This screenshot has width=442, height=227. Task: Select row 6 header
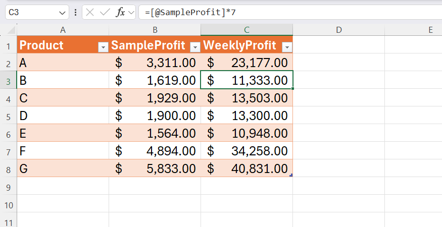pos(9,133)
